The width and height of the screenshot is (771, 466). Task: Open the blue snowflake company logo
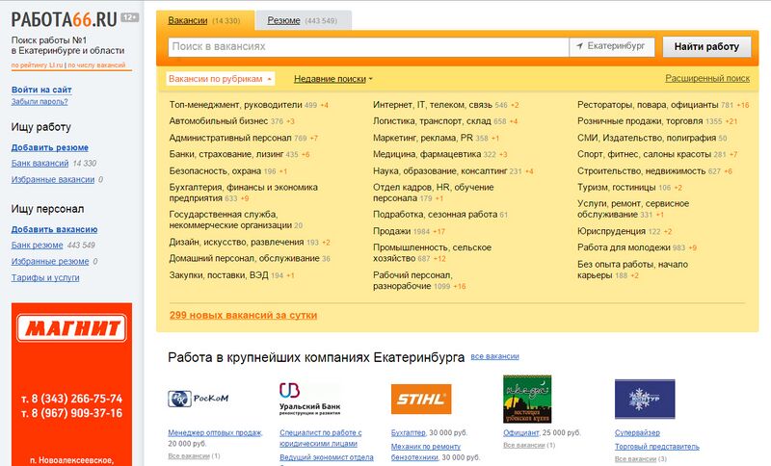[x=645, y=399]
